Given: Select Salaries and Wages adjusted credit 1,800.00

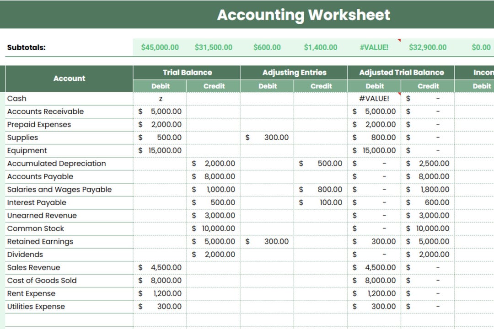Looking at the screenshot, I should 428,190.
